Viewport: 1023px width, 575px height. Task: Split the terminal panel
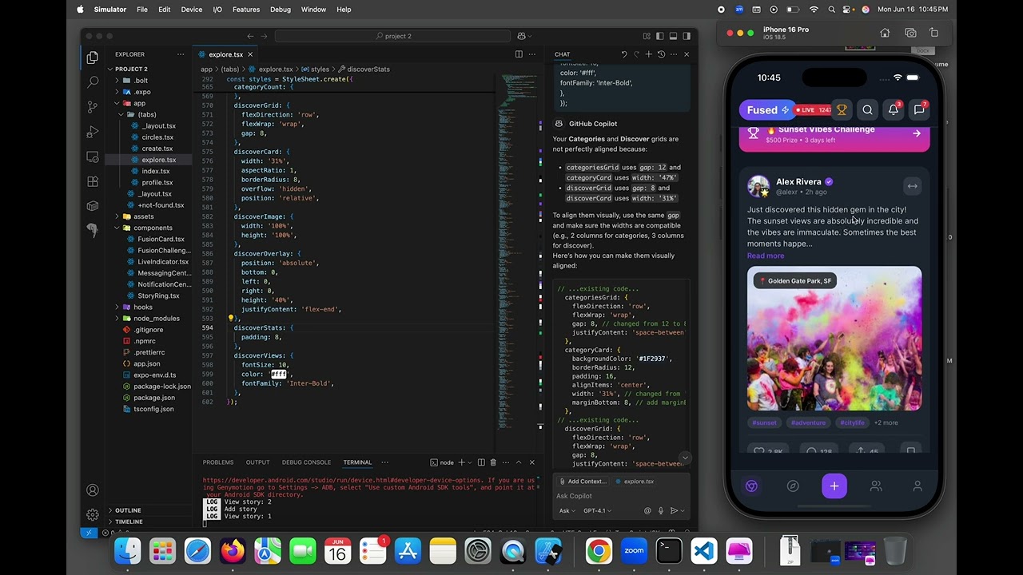coord(481,462)
